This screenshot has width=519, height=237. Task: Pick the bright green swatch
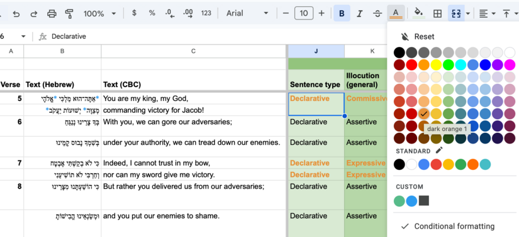pos(448,65)
